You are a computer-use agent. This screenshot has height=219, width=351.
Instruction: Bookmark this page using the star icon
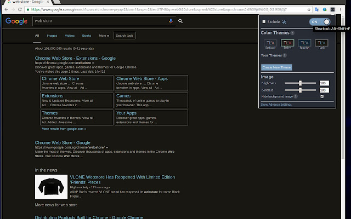click(309, 9)
